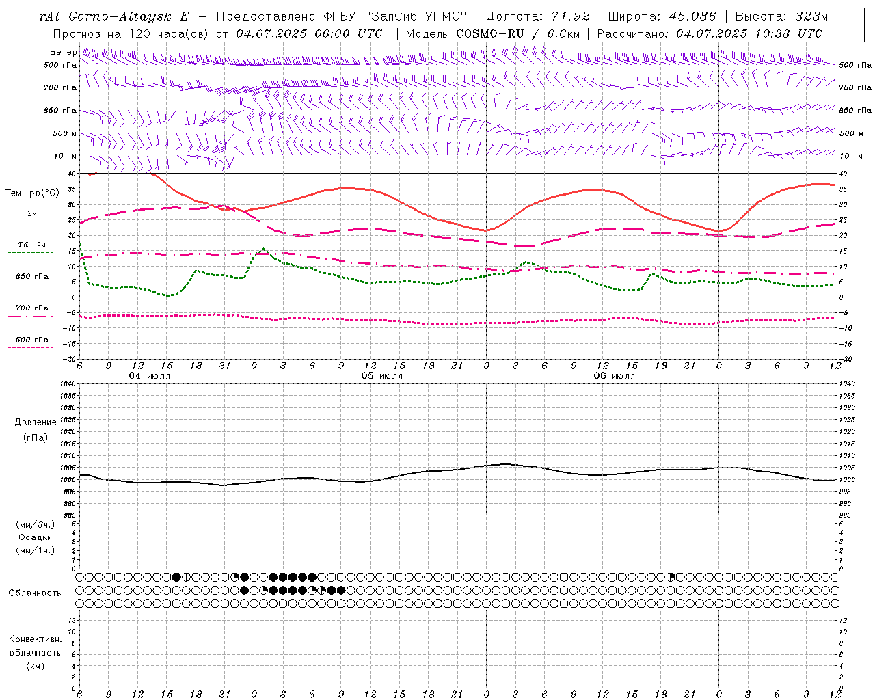Click the Долгота: 71.92 value

pyautogui.click(x=538, y=16)
